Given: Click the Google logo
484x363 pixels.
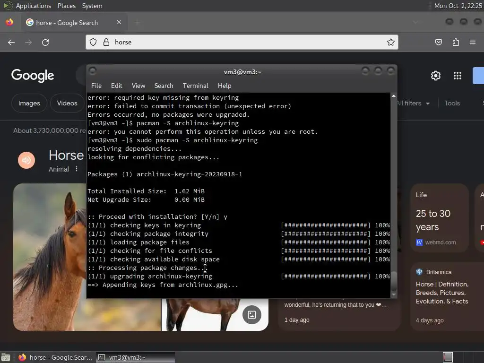Looking at the screenshot, I should 33,76.
